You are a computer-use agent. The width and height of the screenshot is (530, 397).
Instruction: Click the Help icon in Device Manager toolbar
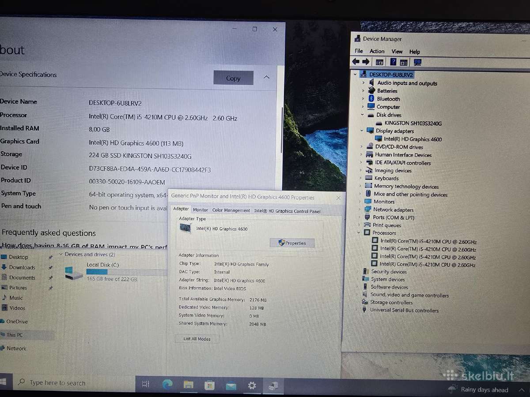tap(393, 62)
